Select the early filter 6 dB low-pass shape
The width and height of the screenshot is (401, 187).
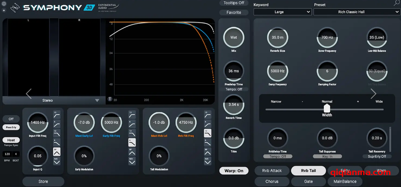point(132,143)
